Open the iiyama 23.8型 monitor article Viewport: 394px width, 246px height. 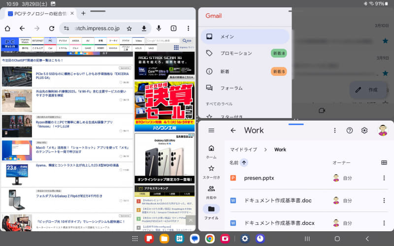point(77,165)
